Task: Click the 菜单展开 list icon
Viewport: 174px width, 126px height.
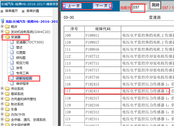Action: [x=2, y=11]
